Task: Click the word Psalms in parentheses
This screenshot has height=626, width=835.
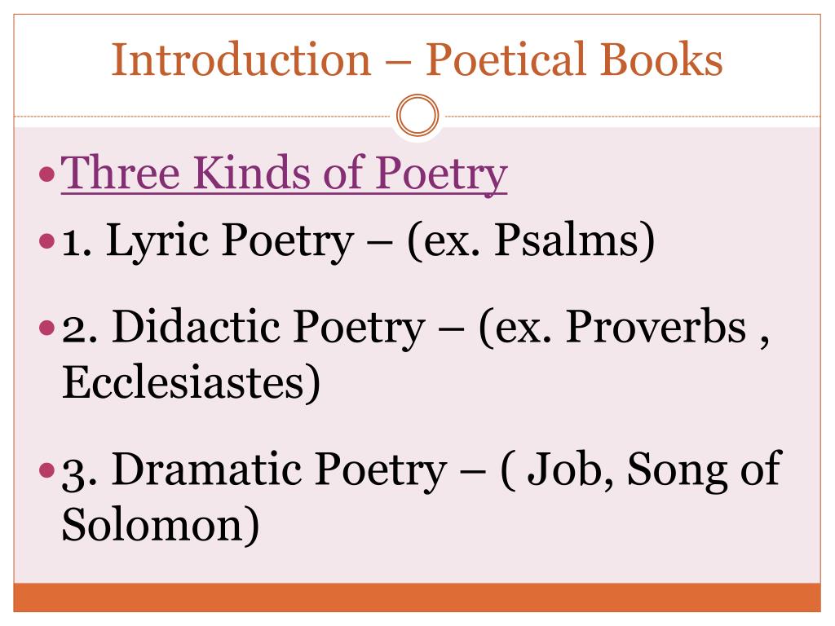Action: [x=567, y=241]
